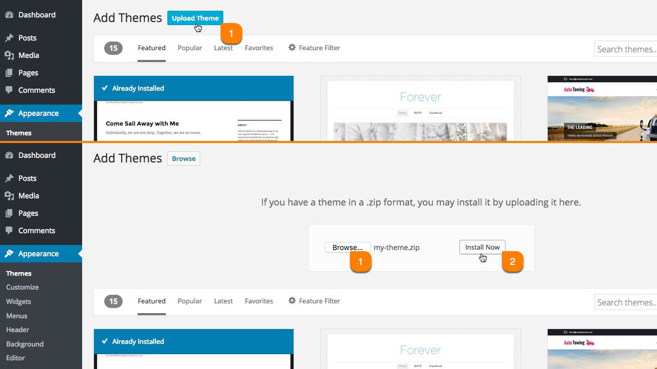Click the Posts pin icon in bottom screenshot sidebar

tap(9, 178)
